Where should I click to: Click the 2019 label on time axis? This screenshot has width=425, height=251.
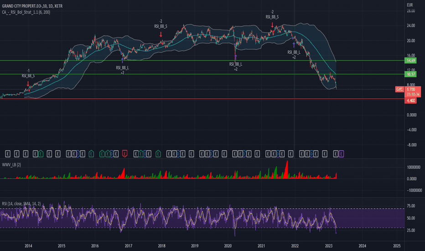coord(195,246)
